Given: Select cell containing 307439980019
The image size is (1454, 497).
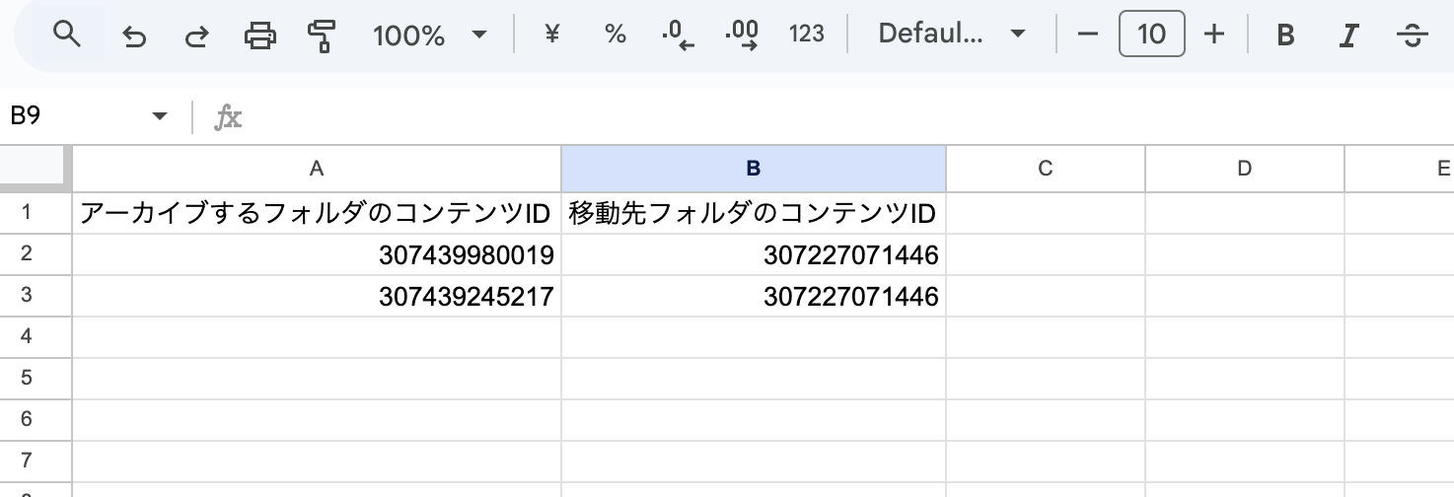Looking at the screenshot, I should pyautogui.click(x=317, y=254).
